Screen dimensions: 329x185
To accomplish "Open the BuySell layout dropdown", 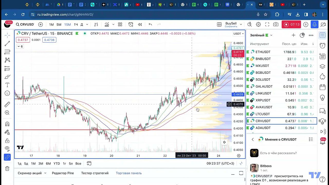I will [241, 24].
